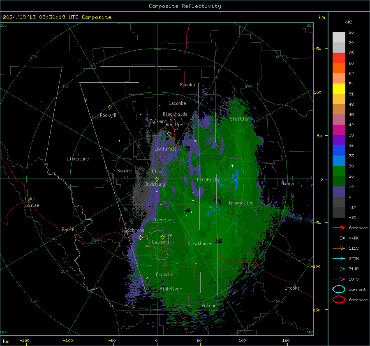Click the Vulcan city label
Viewport: 370px width, 346px height.
click(209, 306)
